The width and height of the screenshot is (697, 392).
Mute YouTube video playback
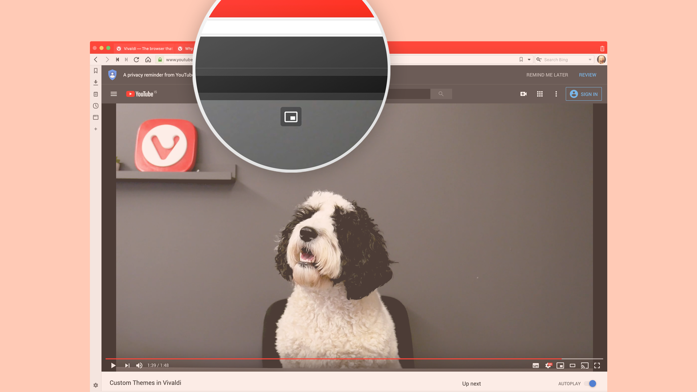point(139,365)
